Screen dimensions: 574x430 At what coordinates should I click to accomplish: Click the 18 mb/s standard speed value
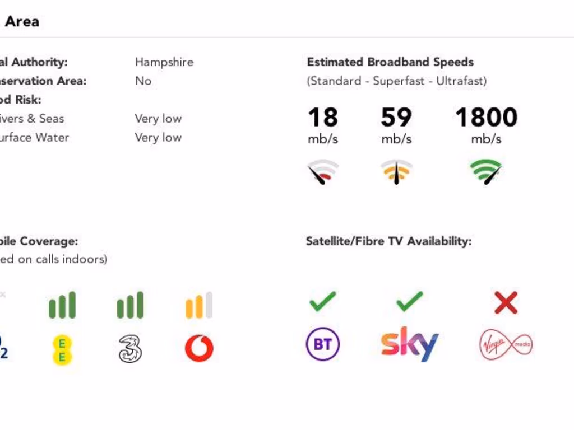323,118
